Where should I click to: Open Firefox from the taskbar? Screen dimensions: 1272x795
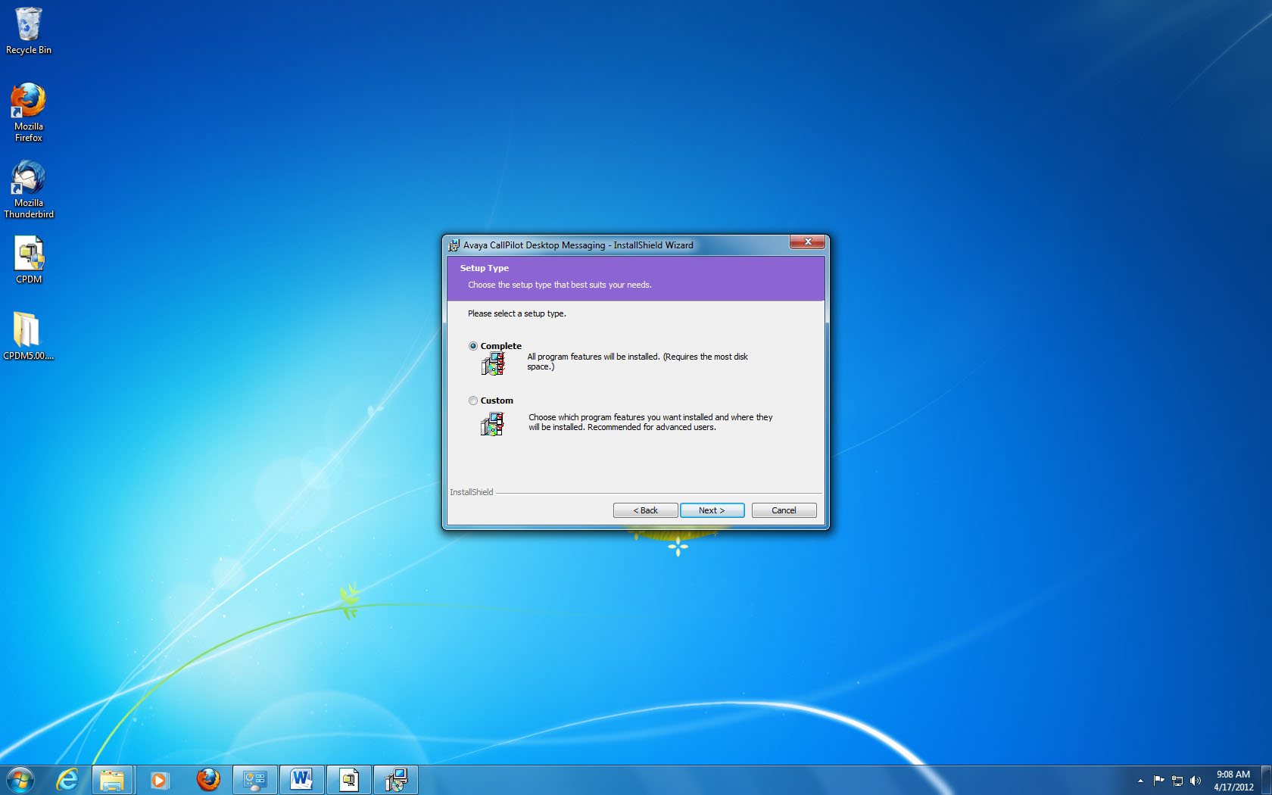[207, 780]
